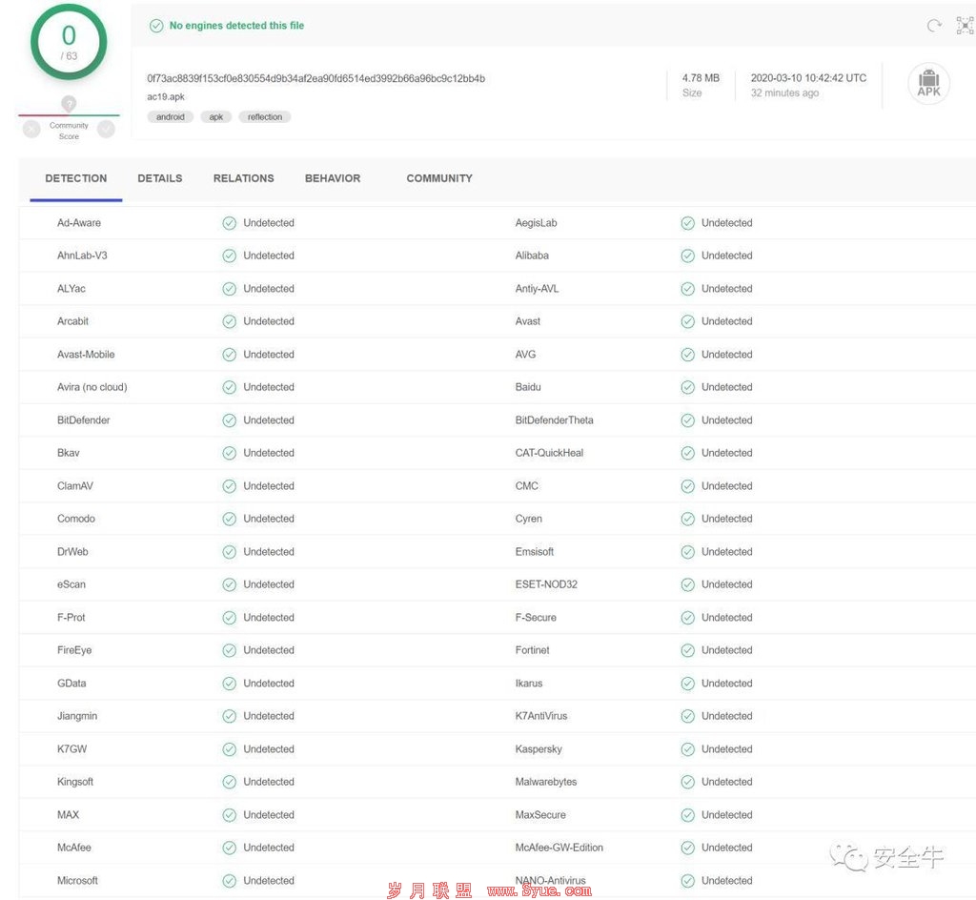This screenshot has width=976, height=900.
Task: Click the 'BitDefenderTheta' engine name
Action: (x=554, y=420)
